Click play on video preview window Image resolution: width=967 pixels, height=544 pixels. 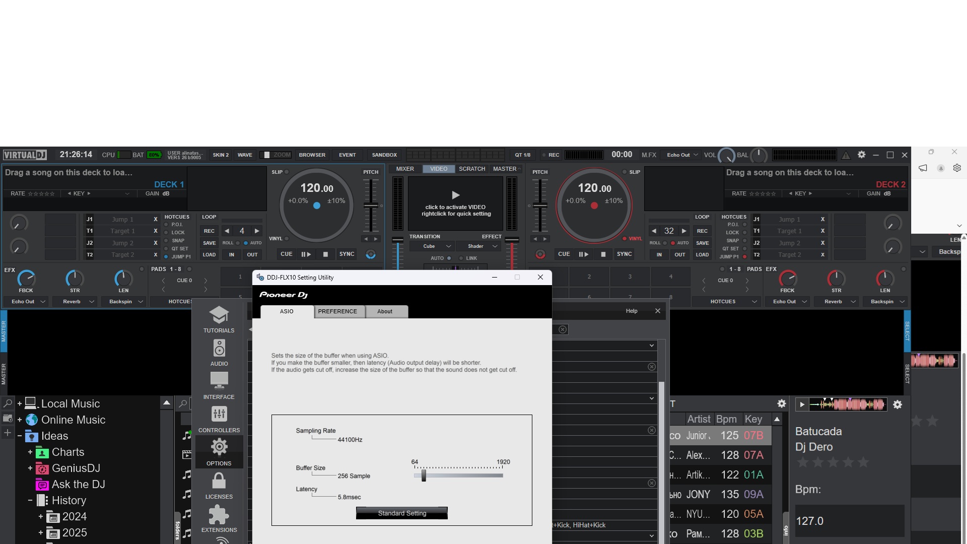[x=455, y=195]
